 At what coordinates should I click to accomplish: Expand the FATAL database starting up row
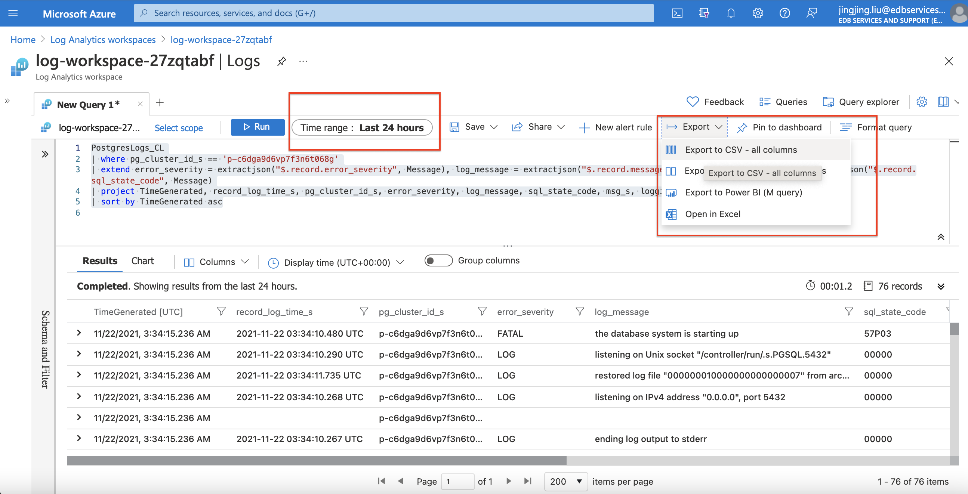(79, 333)
